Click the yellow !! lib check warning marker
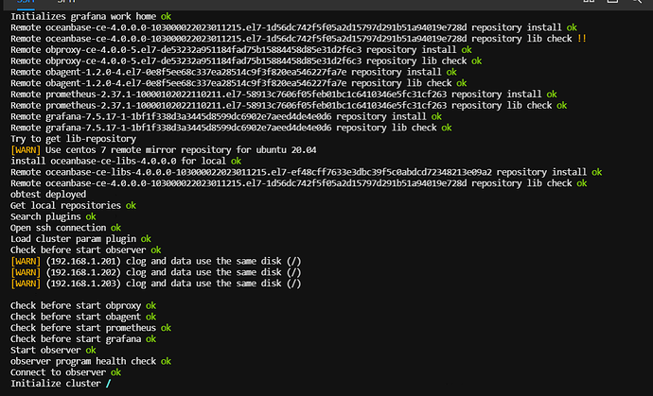653x396 pixels. pos(582,39)
